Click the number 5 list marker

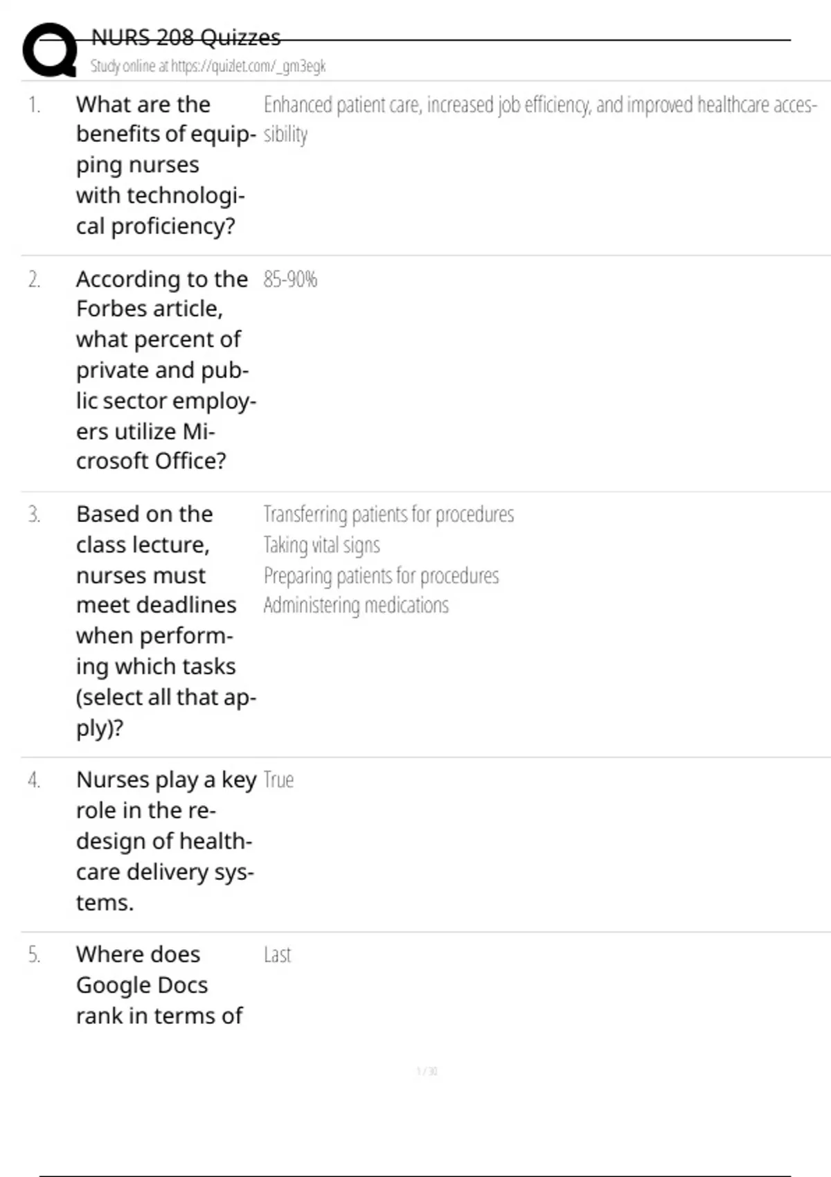coord(34,955)
